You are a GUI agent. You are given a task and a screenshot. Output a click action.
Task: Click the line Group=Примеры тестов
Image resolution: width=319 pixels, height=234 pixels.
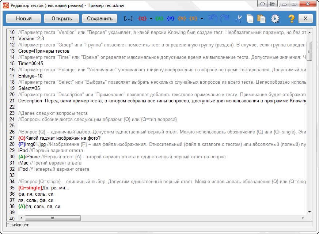pyautogui.click(x=44, y=51)
